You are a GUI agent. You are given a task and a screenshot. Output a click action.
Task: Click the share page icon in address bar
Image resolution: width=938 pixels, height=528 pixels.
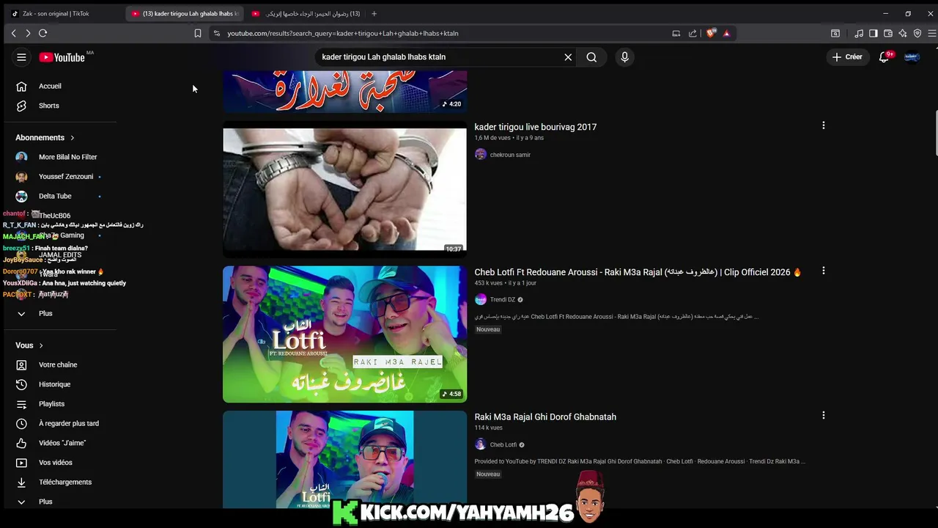coord(693,33)
